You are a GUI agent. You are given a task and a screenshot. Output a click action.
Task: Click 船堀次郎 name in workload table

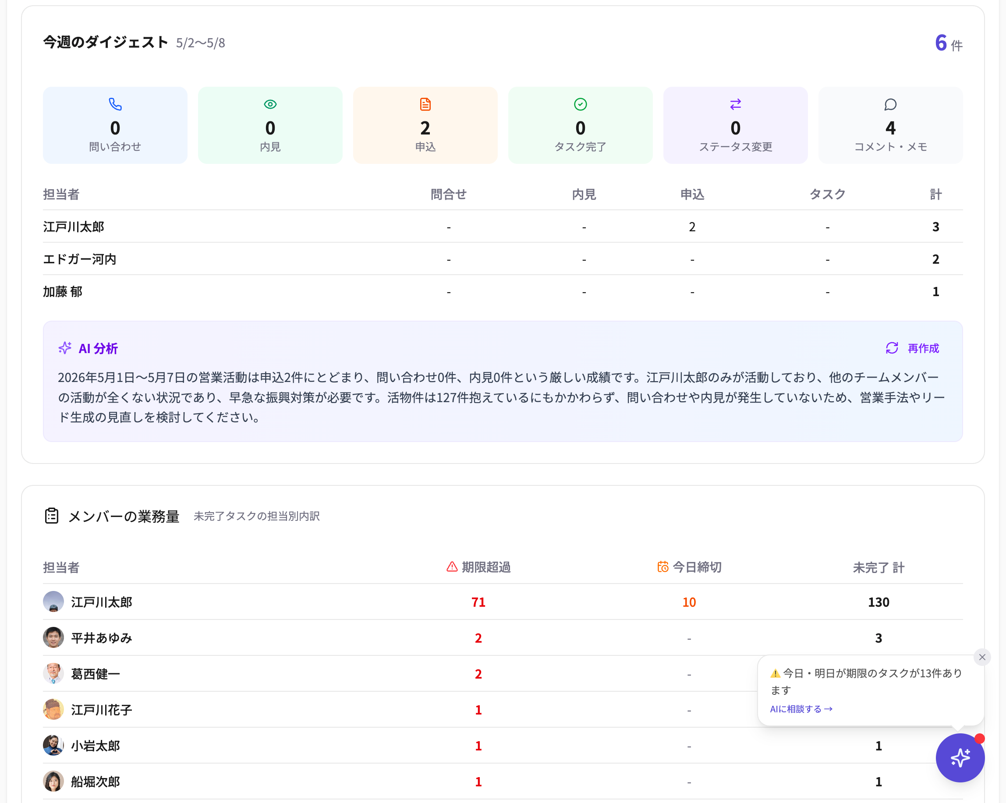click(x=95, y=782)
